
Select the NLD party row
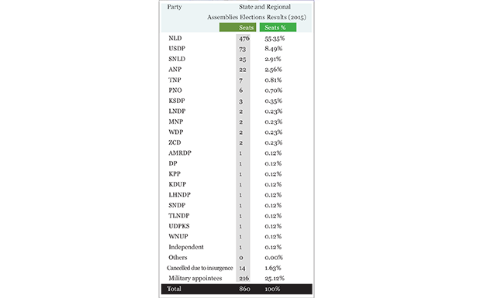[237, 38]
